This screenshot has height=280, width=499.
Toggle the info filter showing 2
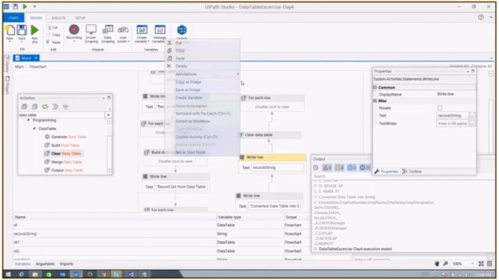coord(352,168)
